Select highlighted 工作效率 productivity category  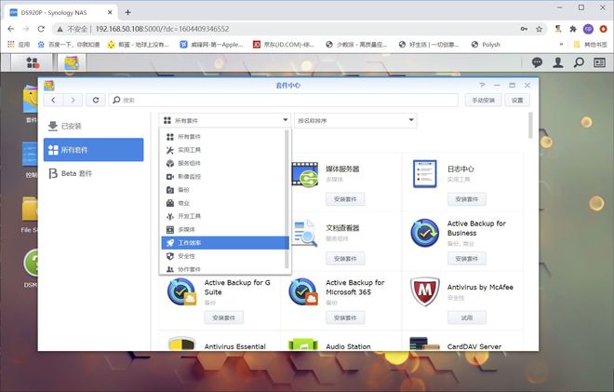click(x=225, y=243)
